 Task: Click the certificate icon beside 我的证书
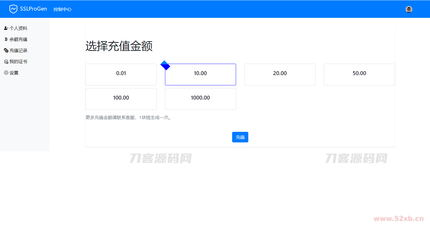(6, 62)
